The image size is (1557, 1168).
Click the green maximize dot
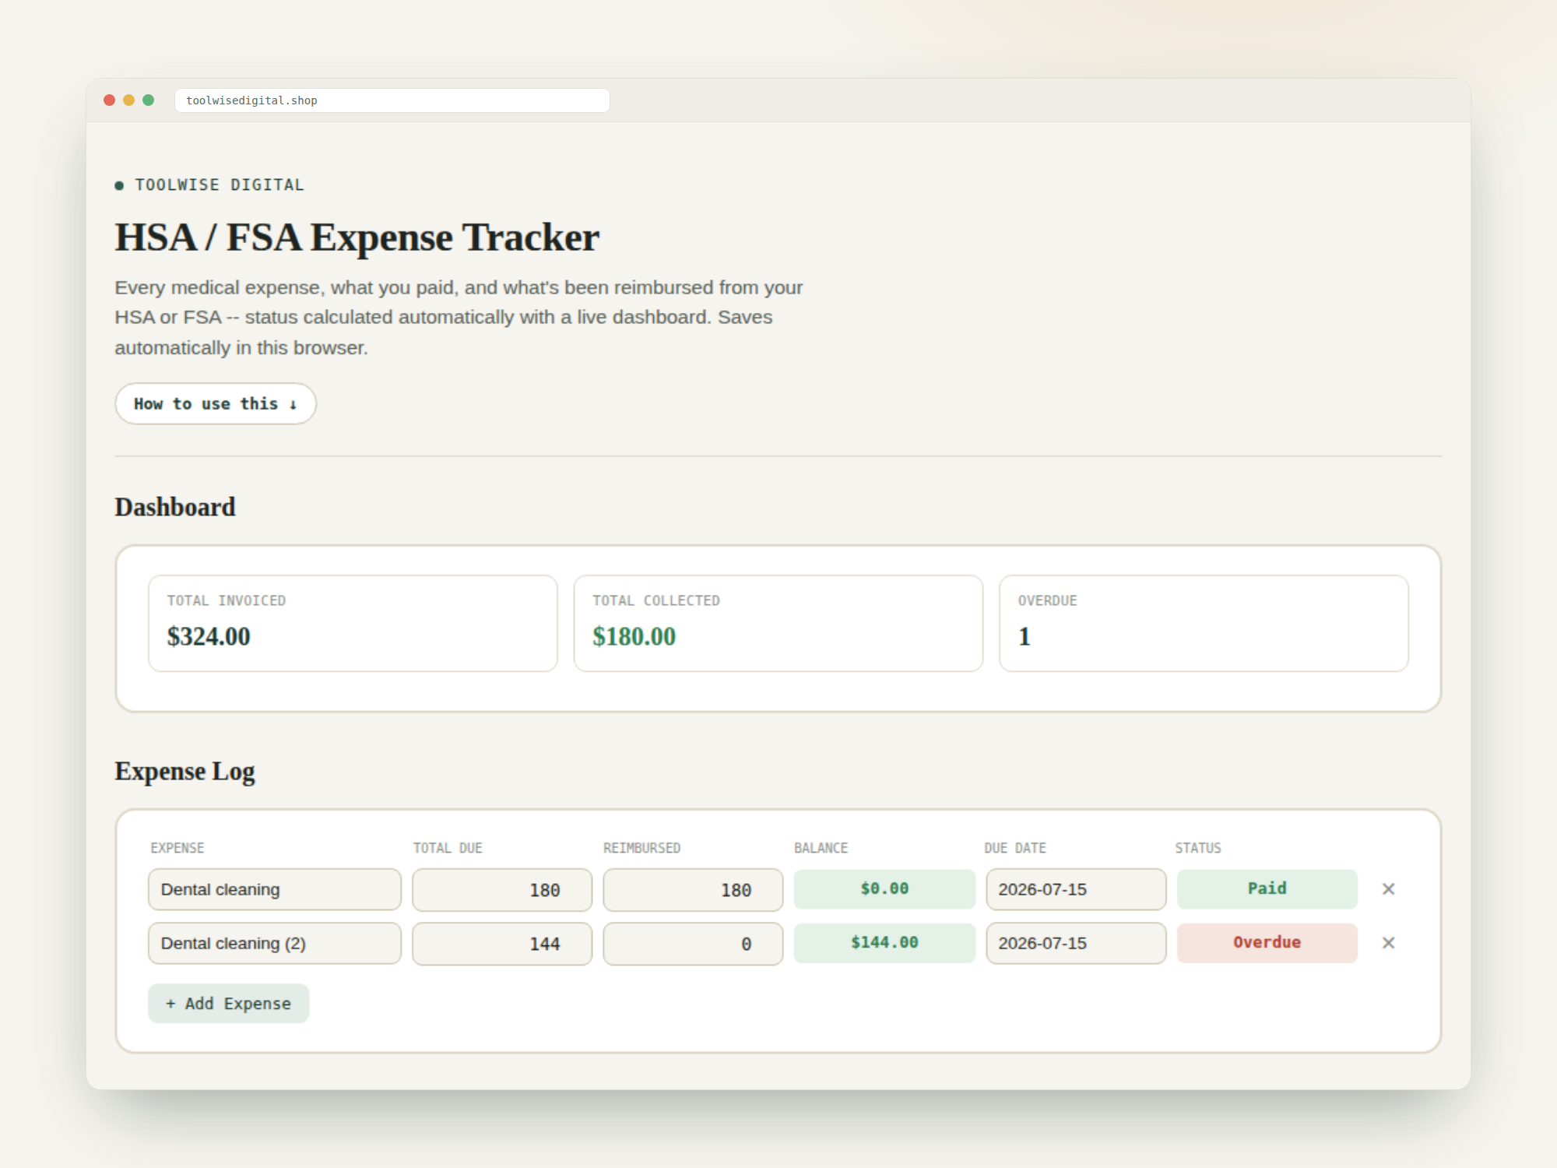point(149,100)
